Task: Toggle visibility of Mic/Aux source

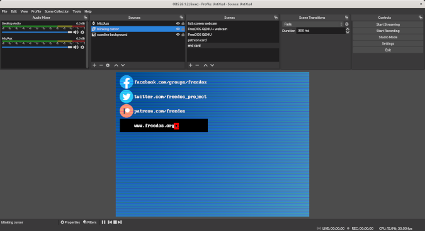Action: (x=178, y=23)
